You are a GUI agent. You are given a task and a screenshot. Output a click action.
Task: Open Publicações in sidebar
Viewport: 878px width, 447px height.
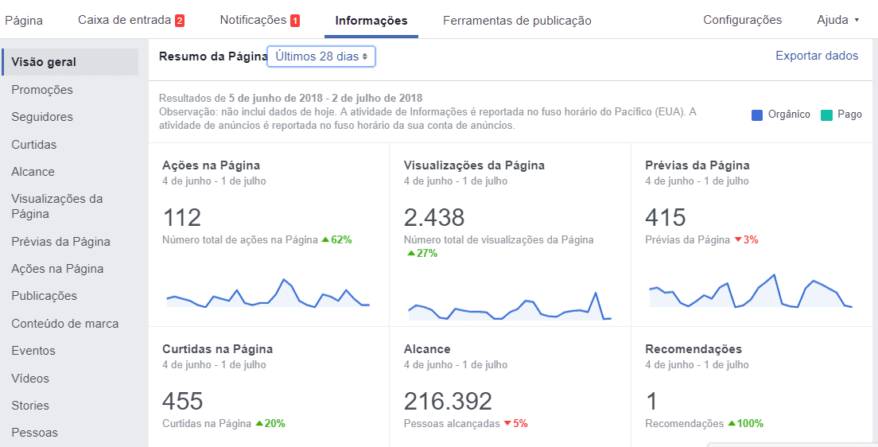point(45,296)
